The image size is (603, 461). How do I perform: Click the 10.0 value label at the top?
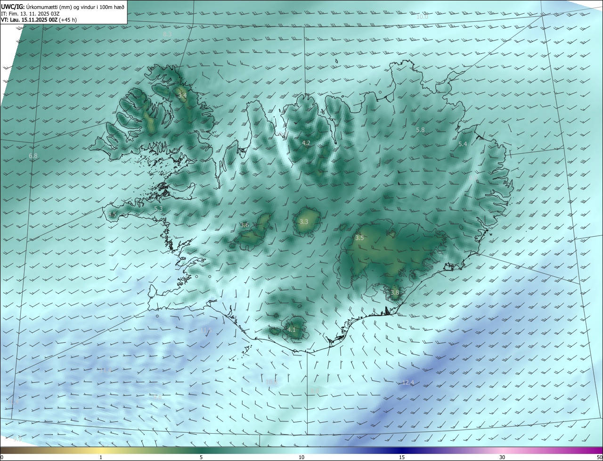pos(422,17)
